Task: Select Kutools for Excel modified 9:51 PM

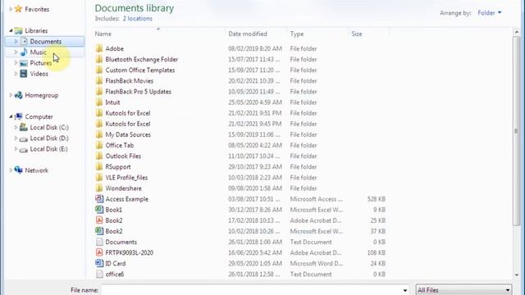Action: pos(128,113)
